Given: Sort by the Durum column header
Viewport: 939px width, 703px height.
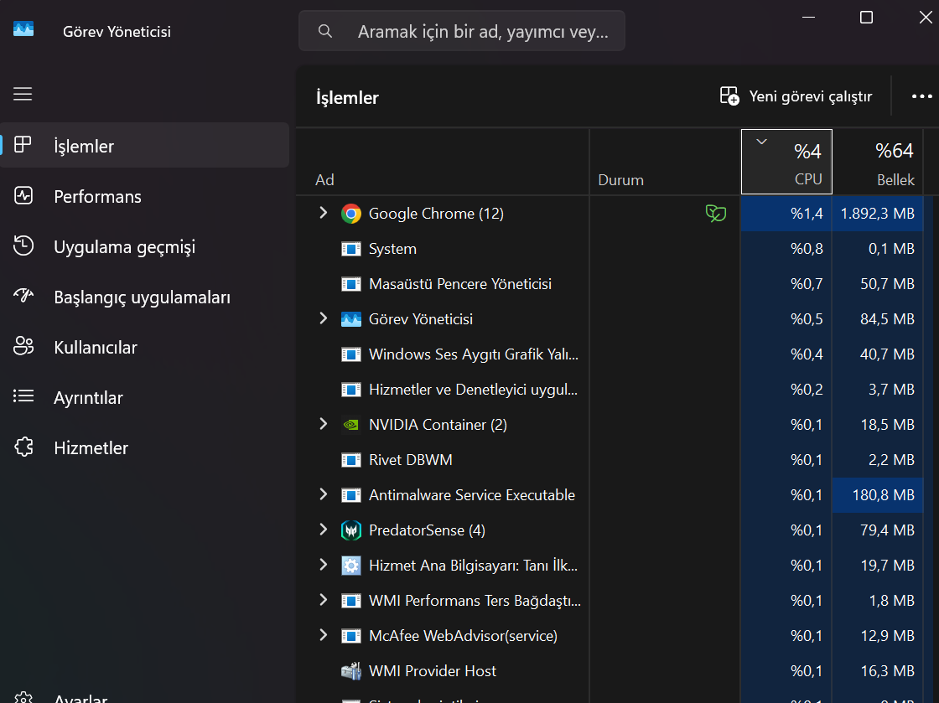Looking at the screenshot, I should (666, 163).
